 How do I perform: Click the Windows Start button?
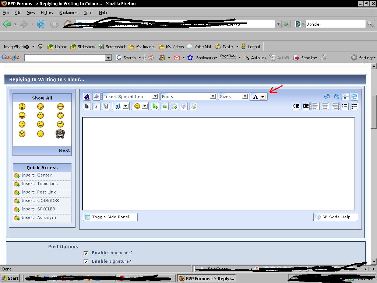click(10, 278)
